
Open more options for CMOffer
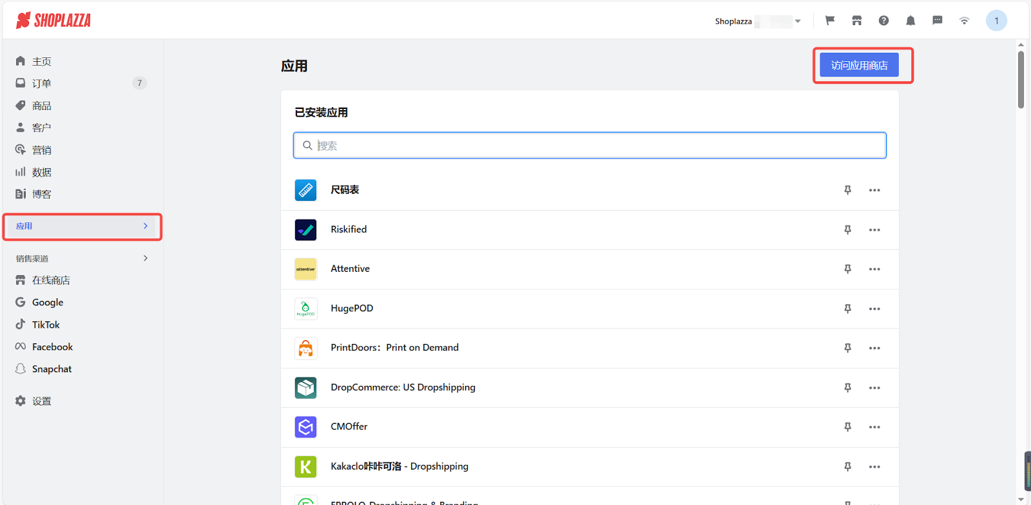[874, 427]
